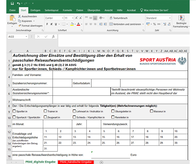Screen dimensions: 196x164
Task: Apply percent number format
Action: 154,24
